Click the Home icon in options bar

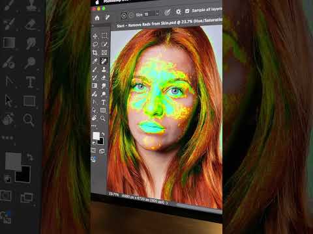97,18
